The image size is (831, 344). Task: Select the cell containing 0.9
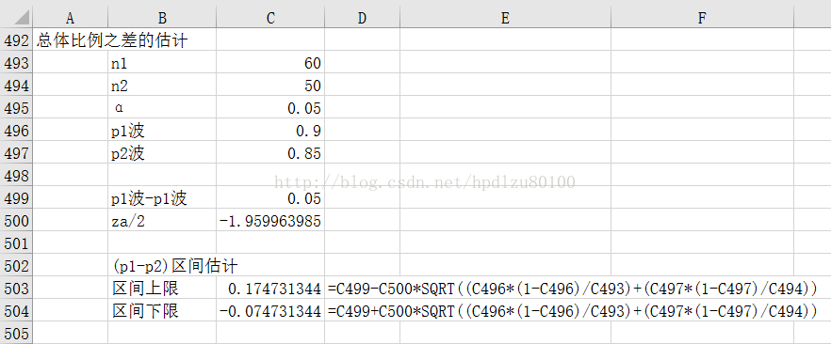click(270, 131)
